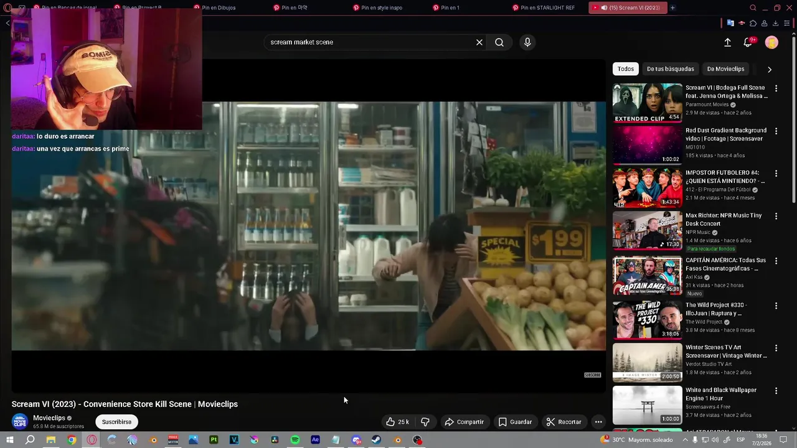Click the Suscribirse button
The image size is (797, 448).
pyautogui.click(x=116, y=422)
